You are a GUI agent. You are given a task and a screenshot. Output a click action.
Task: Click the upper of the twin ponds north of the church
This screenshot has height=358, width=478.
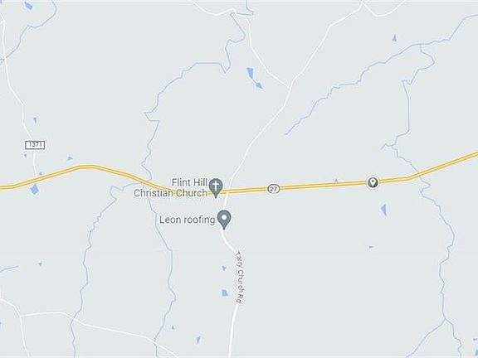pos(251,73)
